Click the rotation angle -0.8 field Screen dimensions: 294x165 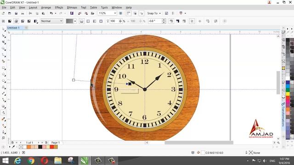click(155, 21)
